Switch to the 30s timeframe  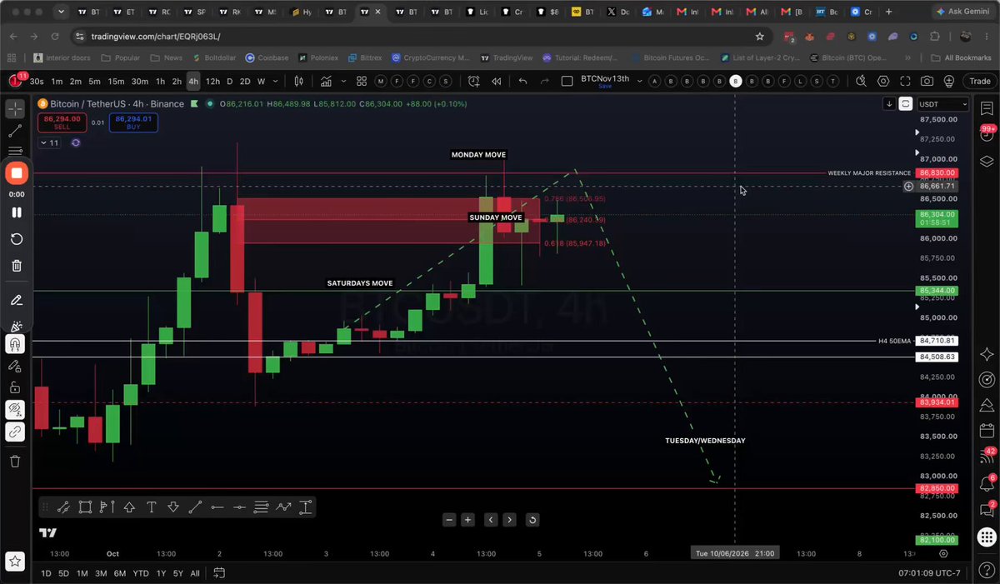(x=37, y=81)
